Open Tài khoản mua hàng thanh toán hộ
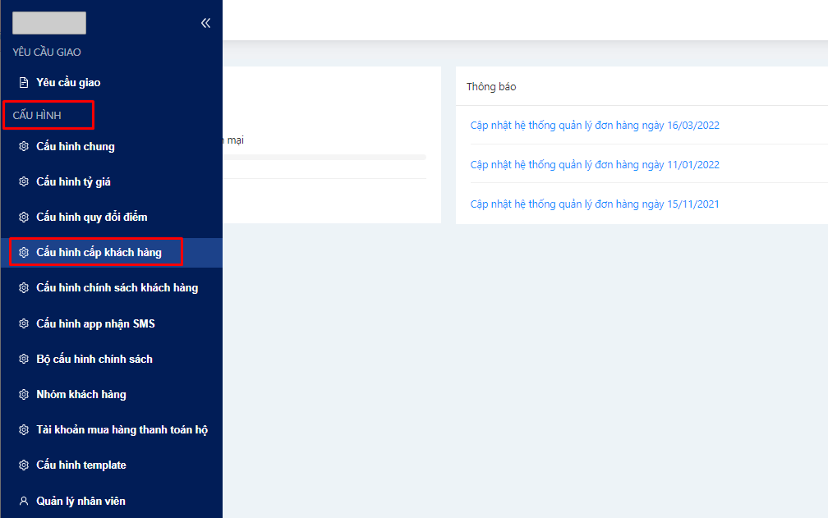 [x=122, y=430]
